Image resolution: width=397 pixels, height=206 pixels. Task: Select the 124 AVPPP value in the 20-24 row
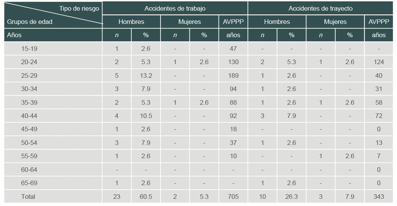pyautogui.click(x=378, y=62)
